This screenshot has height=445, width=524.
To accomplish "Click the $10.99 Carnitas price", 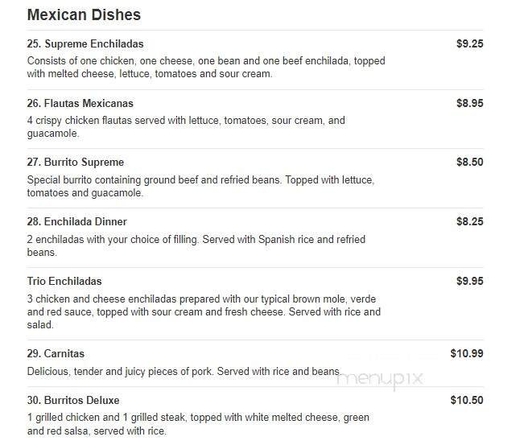I will tap(466, 354).
